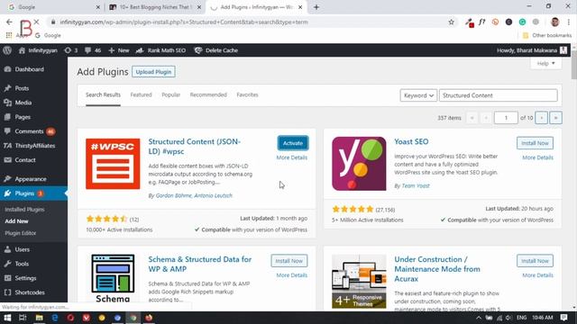
Task: Open the Keyword search type dropdown
Action: [x=418, y=95]
